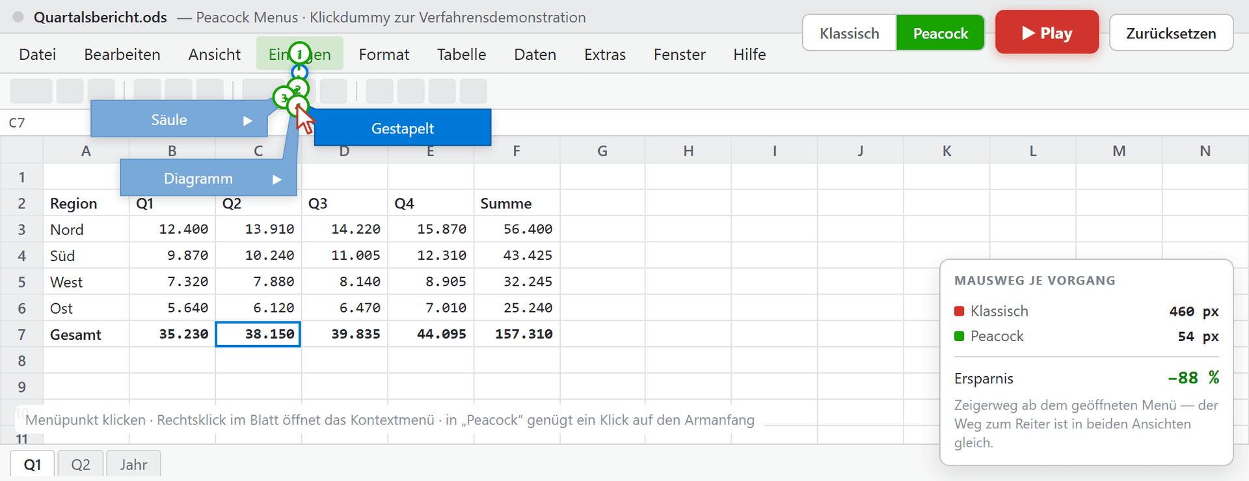Image resolution: width=1249 pixels, height=481 pixels.
Task: Open the Format menu
Action: pos(384,55)
